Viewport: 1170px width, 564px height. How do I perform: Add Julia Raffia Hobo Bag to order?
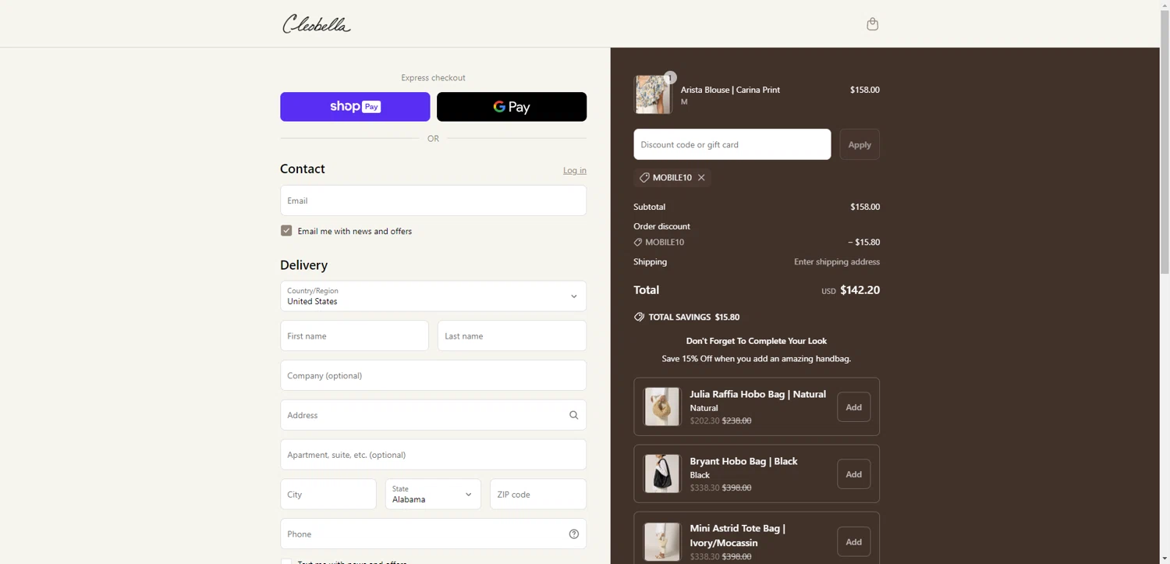854,407
